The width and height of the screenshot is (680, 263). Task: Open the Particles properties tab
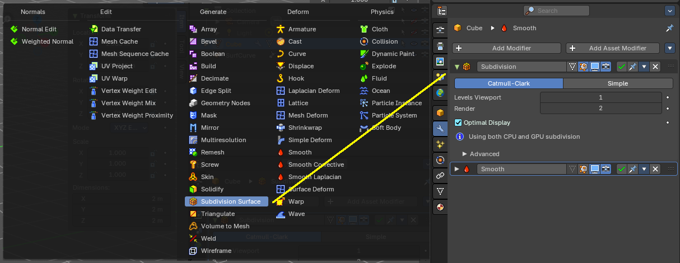pos(440,144)
